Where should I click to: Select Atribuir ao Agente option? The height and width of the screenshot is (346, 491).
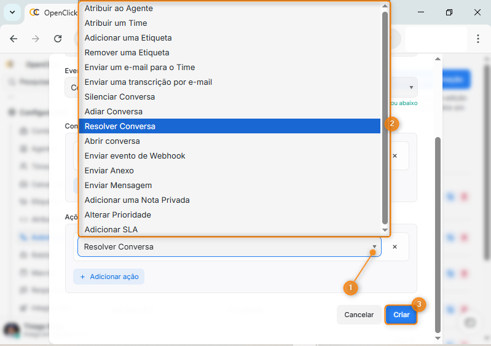tap(119, 9)
